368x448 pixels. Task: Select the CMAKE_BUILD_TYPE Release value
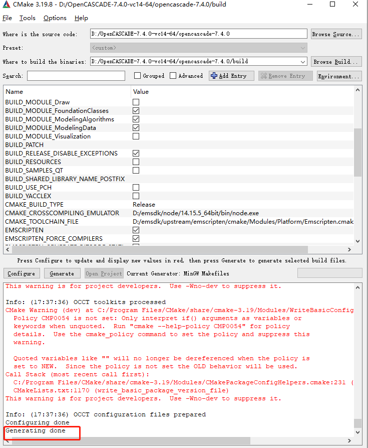click(x=144, y=205)
